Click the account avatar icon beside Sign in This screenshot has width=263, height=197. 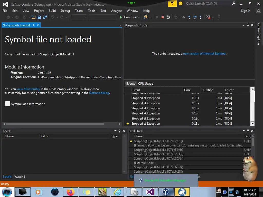pos(258,11)
